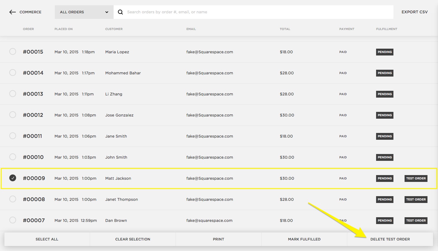
Task: Click order number #00012
Action: [x=33, y=115]
